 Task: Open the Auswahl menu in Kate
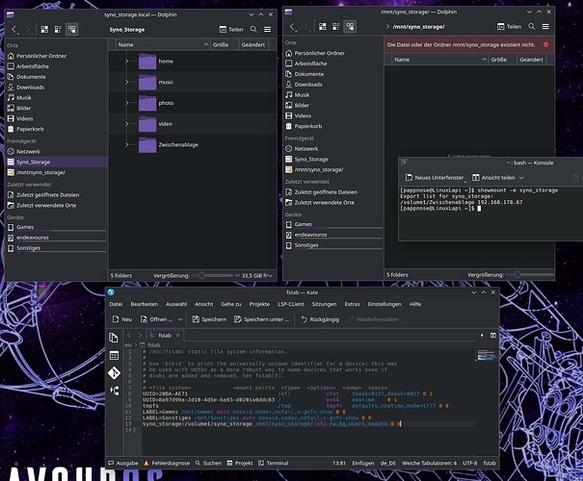pos(176,304)
